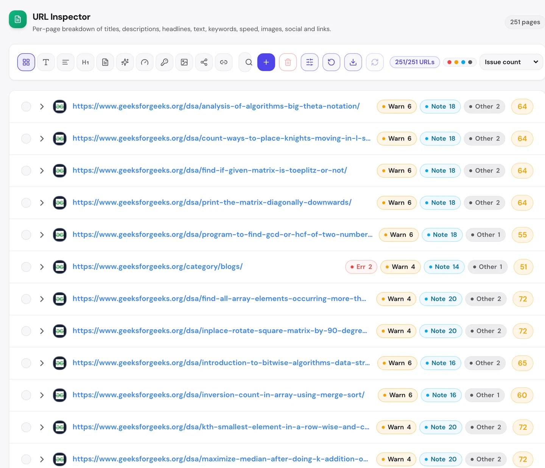Screen dimensions: 545x468
Task: Click the red severity dot filter
Action: point(449,62)
